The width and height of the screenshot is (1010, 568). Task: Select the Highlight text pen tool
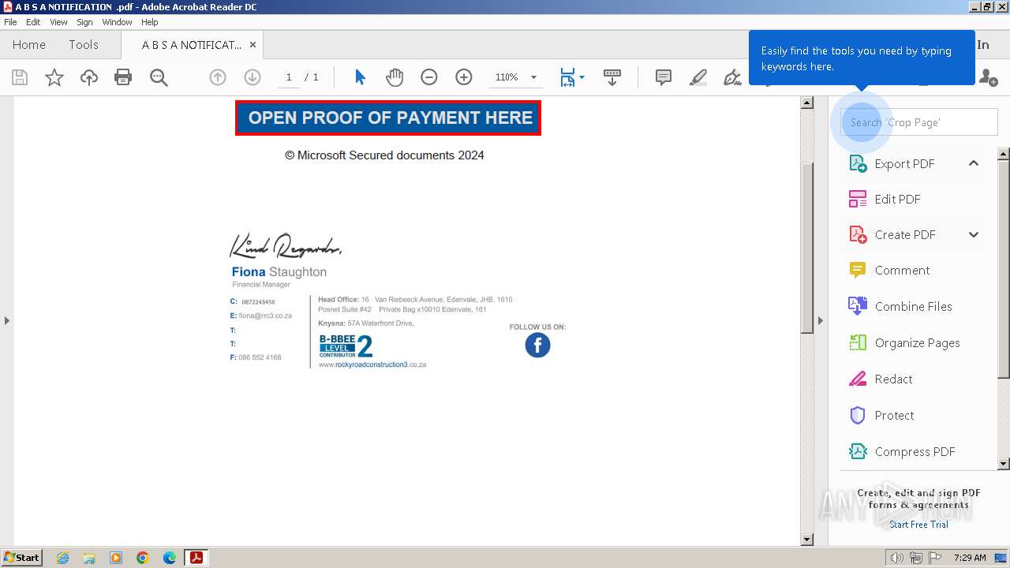click(x=698, y=77)
